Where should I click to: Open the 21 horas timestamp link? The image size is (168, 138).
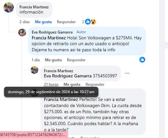[x=51, y=84]
